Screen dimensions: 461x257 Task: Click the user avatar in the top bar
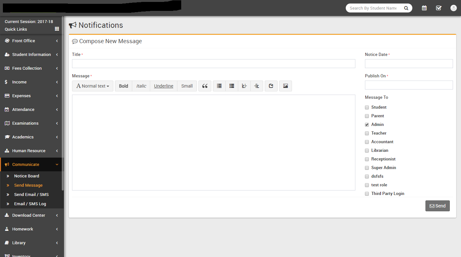point(453,8)
